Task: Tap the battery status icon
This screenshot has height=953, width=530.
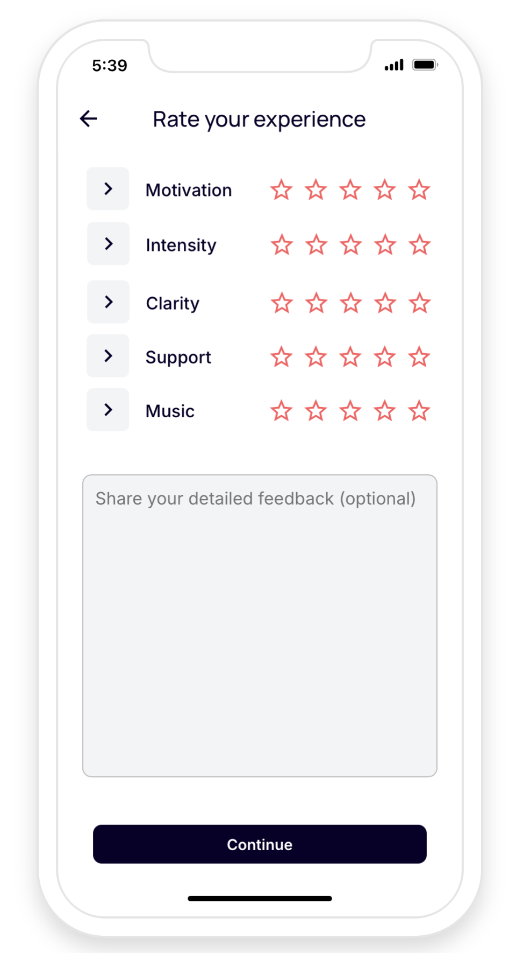Action: (425, 65)
